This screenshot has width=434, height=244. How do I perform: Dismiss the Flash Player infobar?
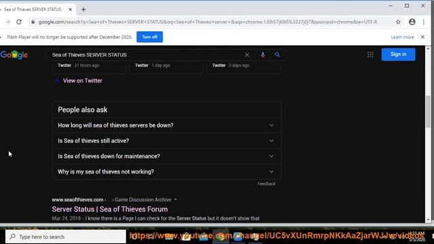[422, 37]
